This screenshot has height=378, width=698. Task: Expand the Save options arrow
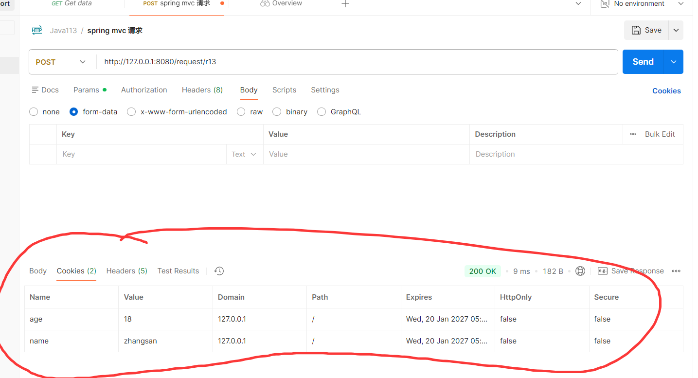tap(676, 30)
